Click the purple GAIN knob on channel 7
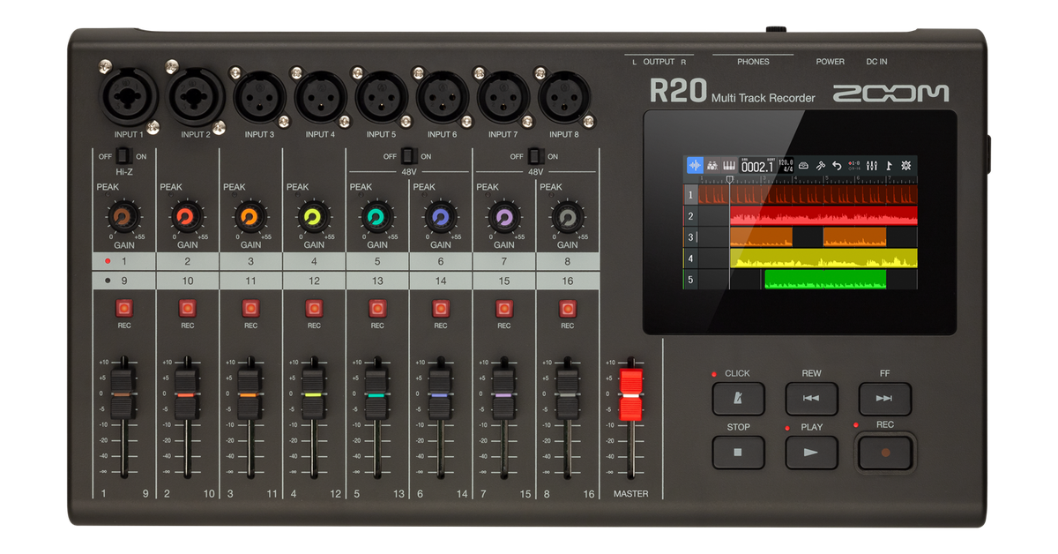Image resolution: width=1058 pixels, height=554 pixels. point(504,216)
